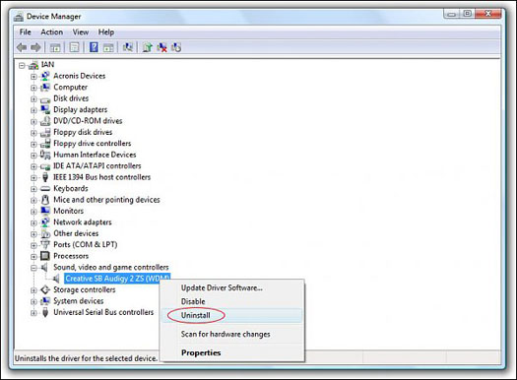The image size is (517, 380).
Task: Click the Help question mark toolbar icon
Action: (94, 48)
